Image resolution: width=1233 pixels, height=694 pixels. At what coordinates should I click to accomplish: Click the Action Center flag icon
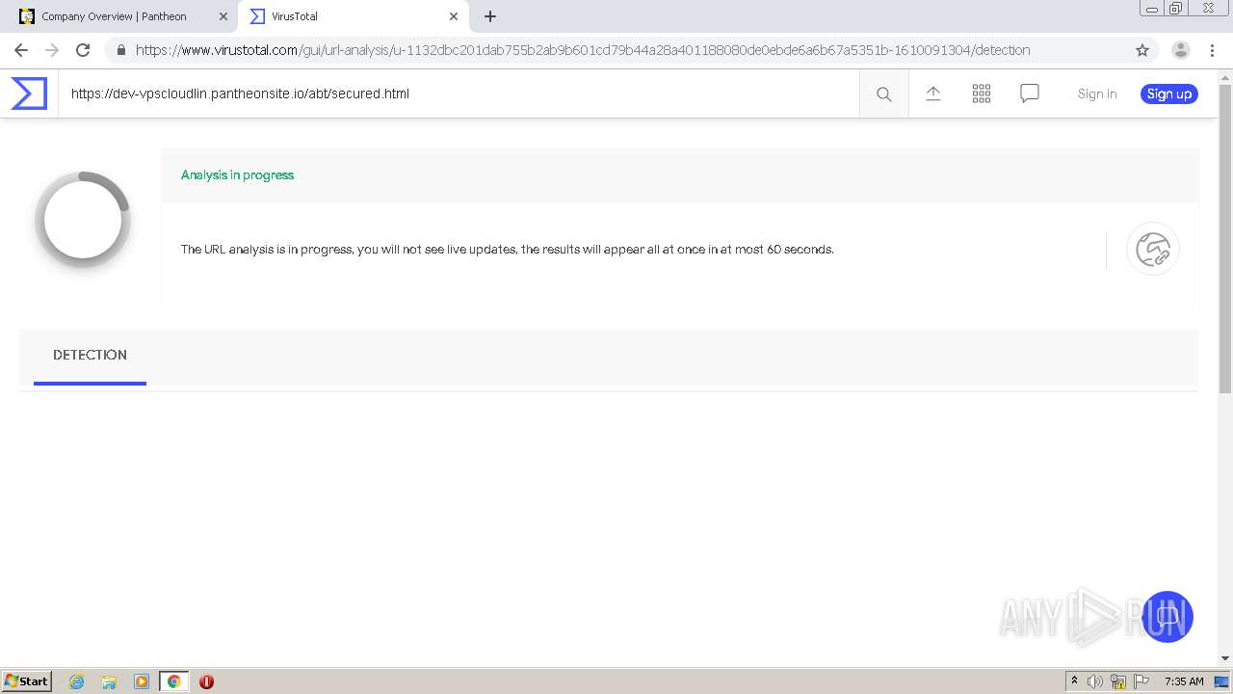[x=1141, y=681]
